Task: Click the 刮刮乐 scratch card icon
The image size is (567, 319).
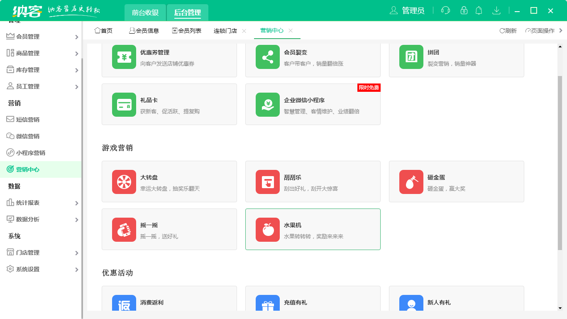Action: pyautogui.click(x=268, y=182)
